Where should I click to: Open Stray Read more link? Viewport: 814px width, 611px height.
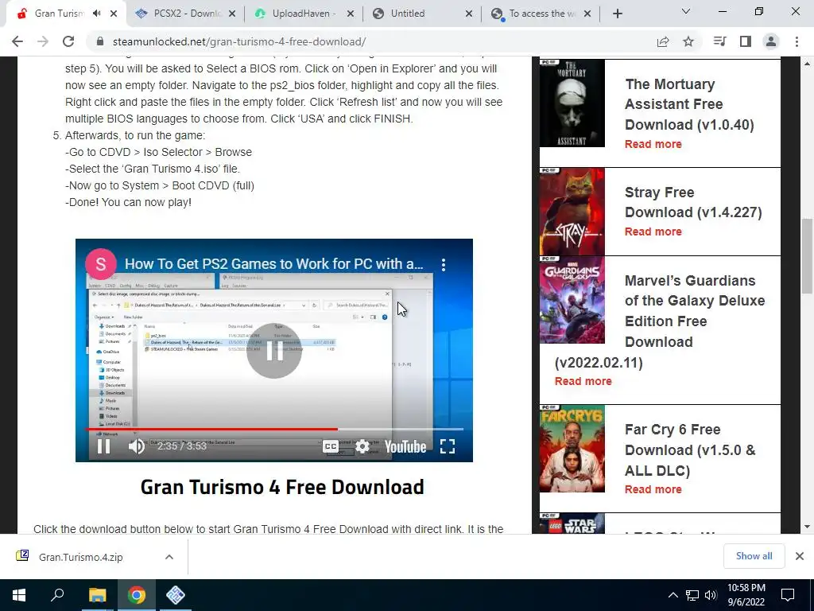(653, 232)
